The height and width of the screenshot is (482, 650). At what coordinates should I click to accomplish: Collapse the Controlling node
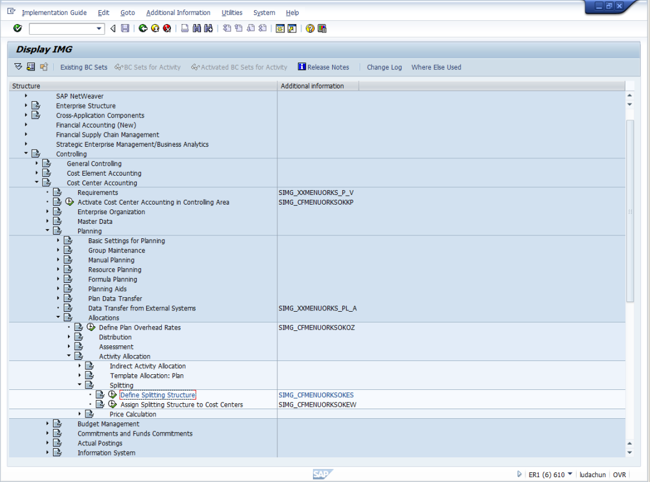[26, 153]
